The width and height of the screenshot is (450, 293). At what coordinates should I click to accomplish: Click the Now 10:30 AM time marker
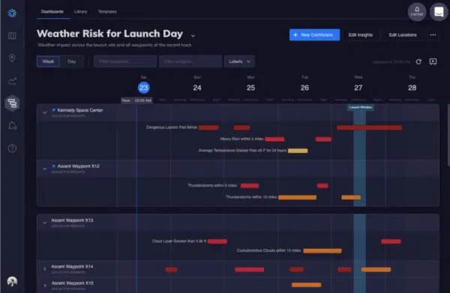(x=136, y=100)
